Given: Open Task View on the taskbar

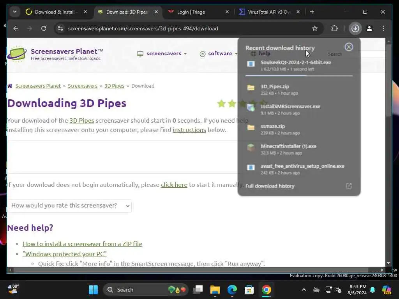Looking at the screenshot, I should click(x=198, y=290).
